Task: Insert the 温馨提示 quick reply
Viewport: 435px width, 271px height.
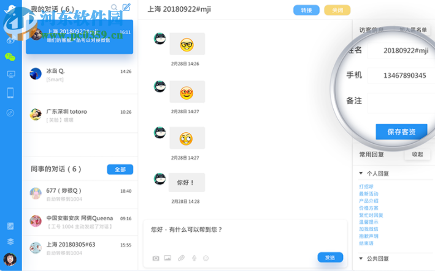Action: 369,222
